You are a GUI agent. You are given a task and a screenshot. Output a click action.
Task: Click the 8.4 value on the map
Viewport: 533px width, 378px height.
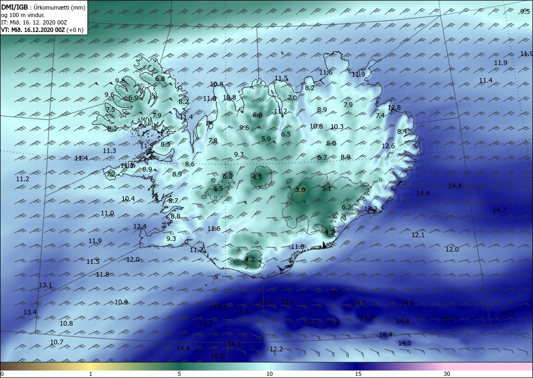(x=402, y=131)
